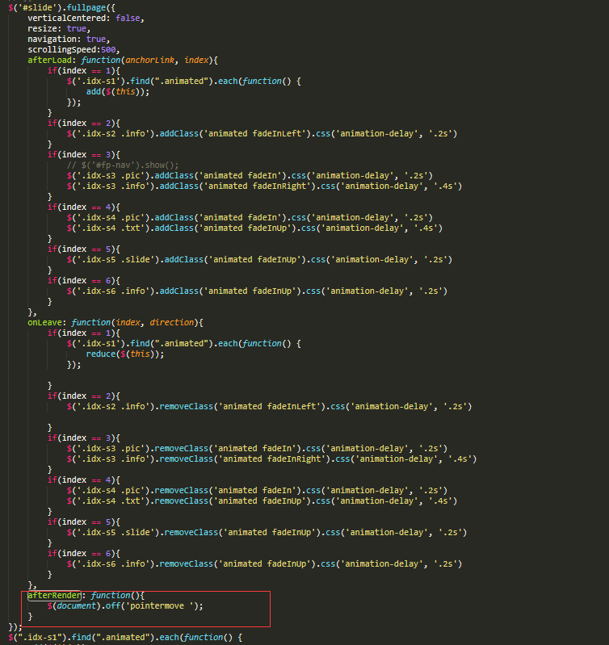Click the .idx-s4 .pic addClass fadeIn line
609x645 pixels.
coord(250,218)
